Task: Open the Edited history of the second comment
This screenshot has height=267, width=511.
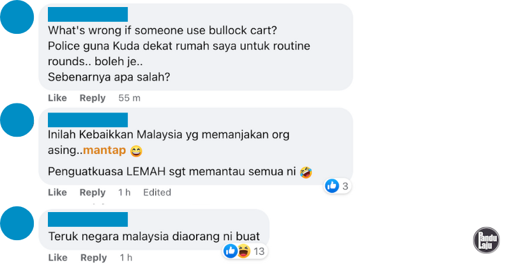Action: click(x=157, y=192)
